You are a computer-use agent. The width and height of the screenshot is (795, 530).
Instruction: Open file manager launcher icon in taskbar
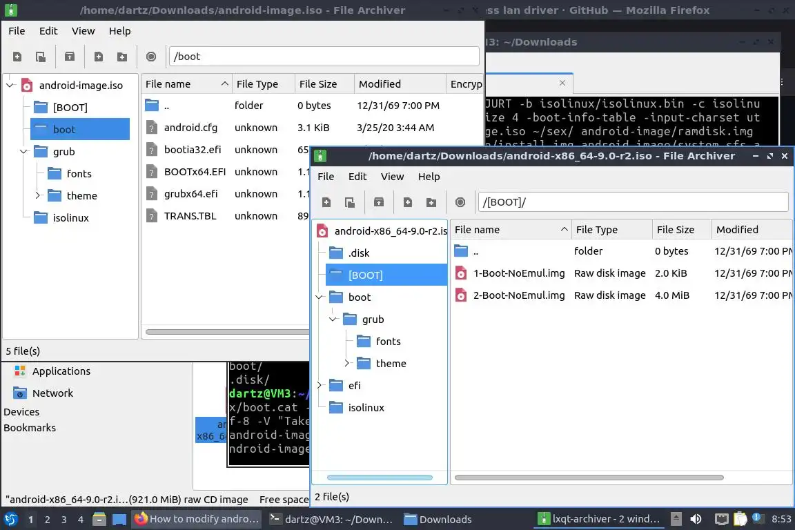pyautogui.click(x=99, y=519)
